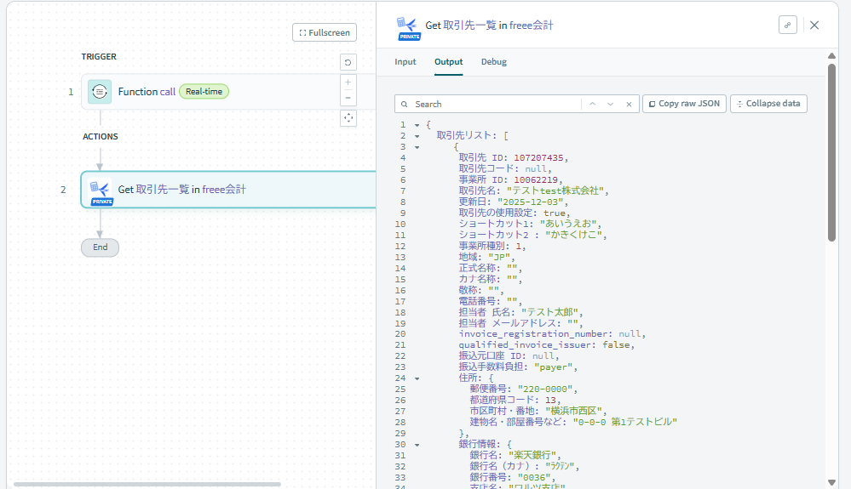This screenshot has width=851, height=489.
Task: Collapse the 住所 object on line 24
Action: 417,378
